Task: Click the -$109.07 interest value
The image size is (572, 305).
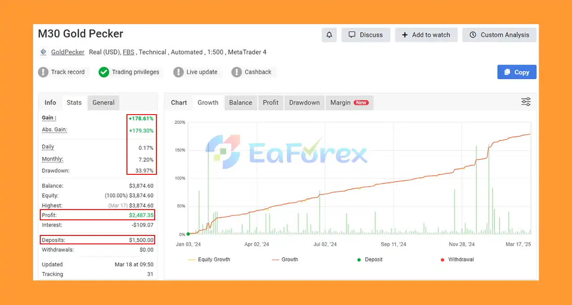Action: pos(142,225)
